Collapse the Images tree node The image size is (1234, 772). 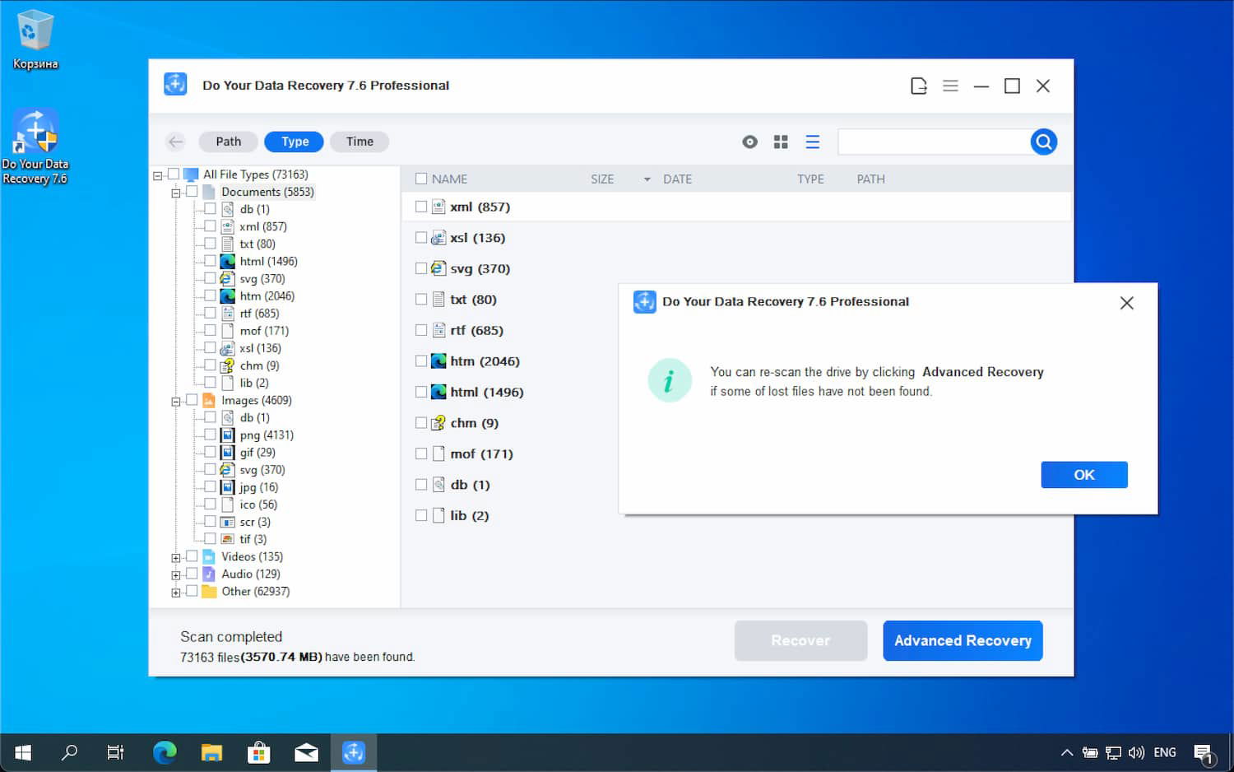pos(175,402)
